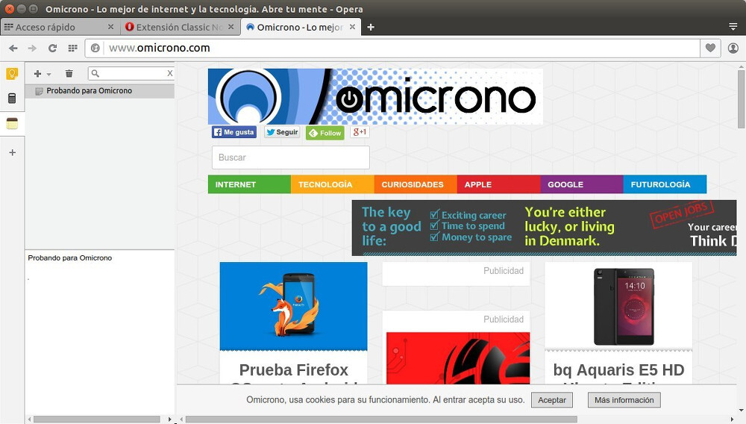Select the 'Probando para Omicrono' note
This screenshot has height=424, width=746.
[x=90, y=91]
